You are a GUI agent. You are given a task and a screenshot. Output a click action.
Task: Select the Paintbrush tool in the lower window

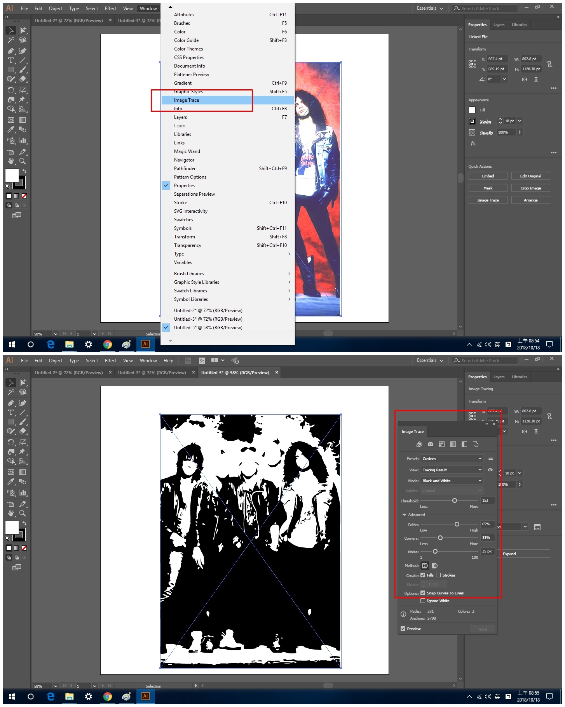[x=23, y=422]
